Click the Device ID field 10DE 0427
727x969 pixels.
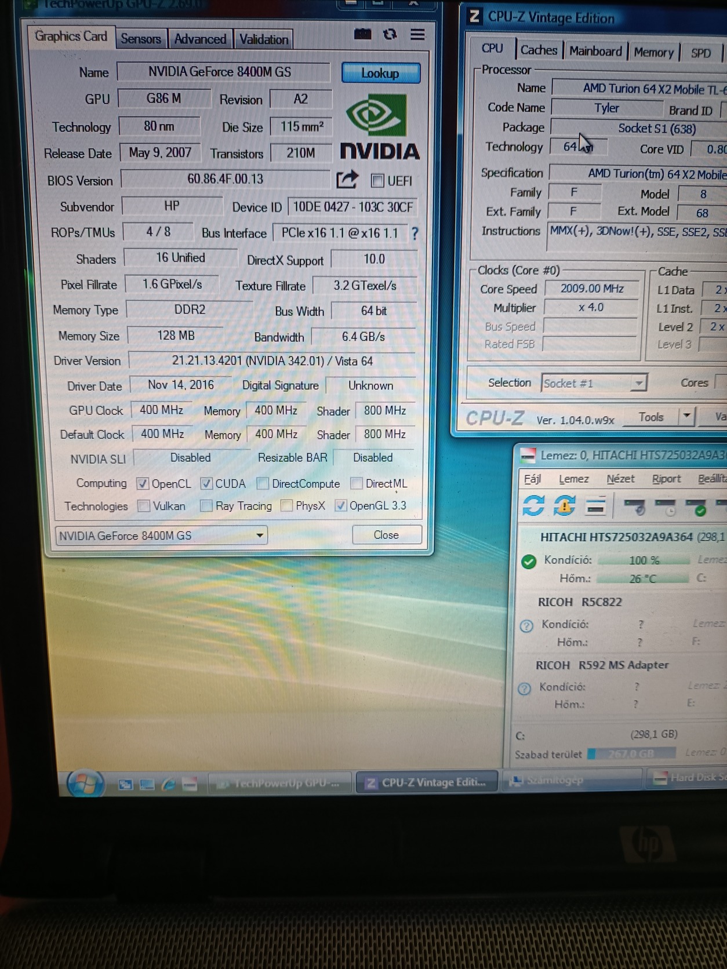click(x=352, y=207)
